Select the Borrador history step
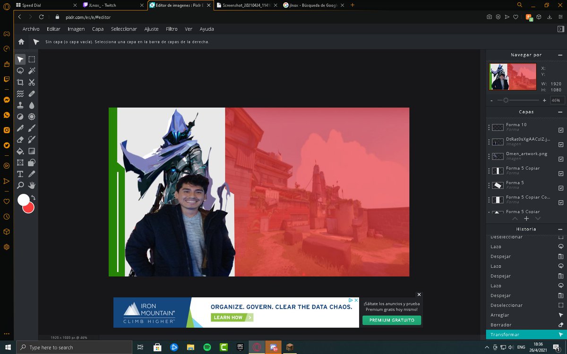Screen dimensions: 567x354 (526, 325)
